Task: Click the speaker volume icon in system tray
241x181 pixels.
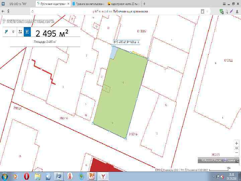Action: click(x=222, y=177)
